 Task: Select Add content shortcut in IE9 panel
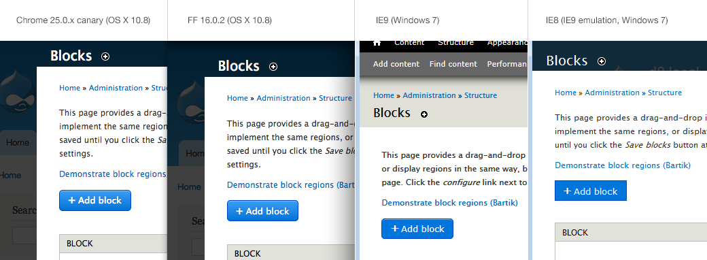pyautogui.click(x=396, y=64)
